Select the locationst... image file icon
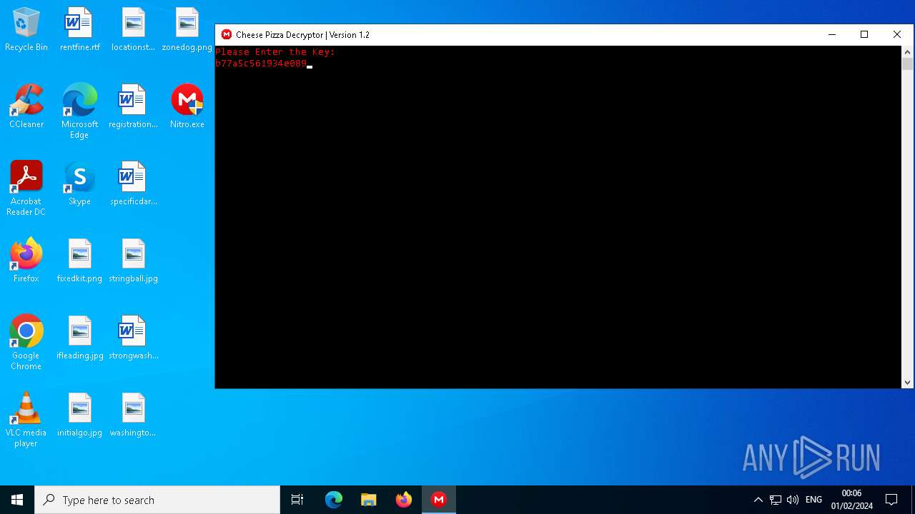The width and height of the screenshot is (915, 514). click(x=133, y=30)
